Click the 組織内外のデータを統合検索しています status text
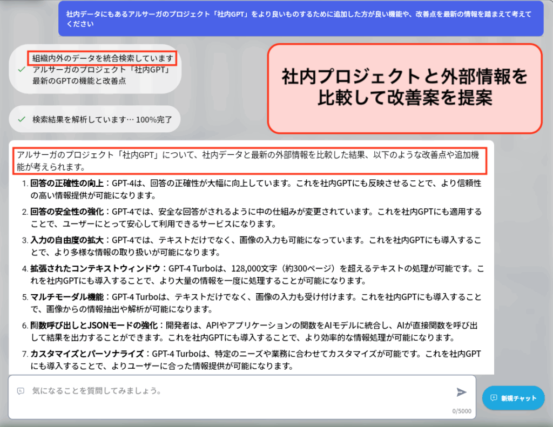This screenshot has height=427, width=553. pos(103,58)
